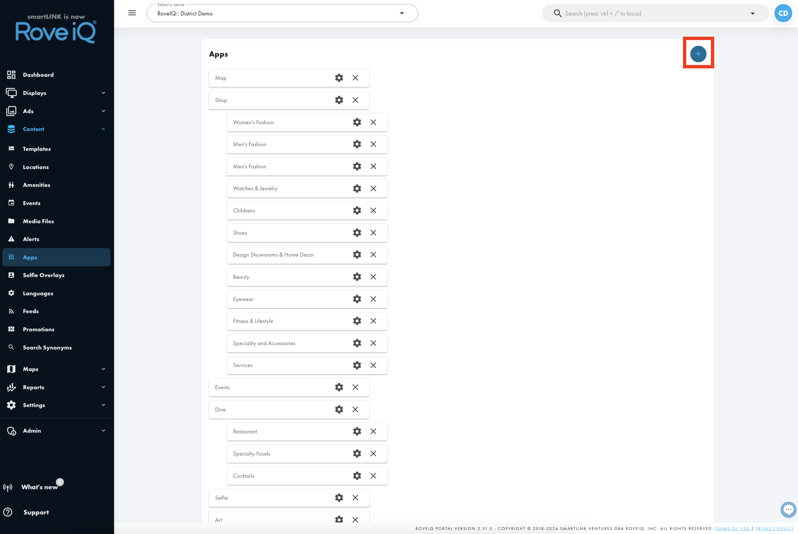The image size is (798, 534).
Task: Open Specialty Foods gear icon
Action: coord(357,453)
